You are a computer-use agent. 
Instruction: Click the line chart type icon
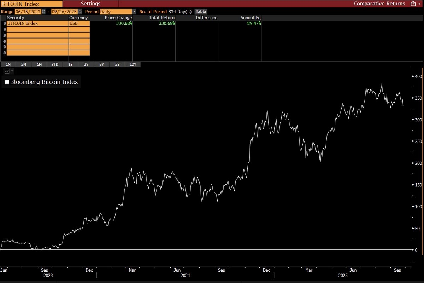[x=6, y=71]
